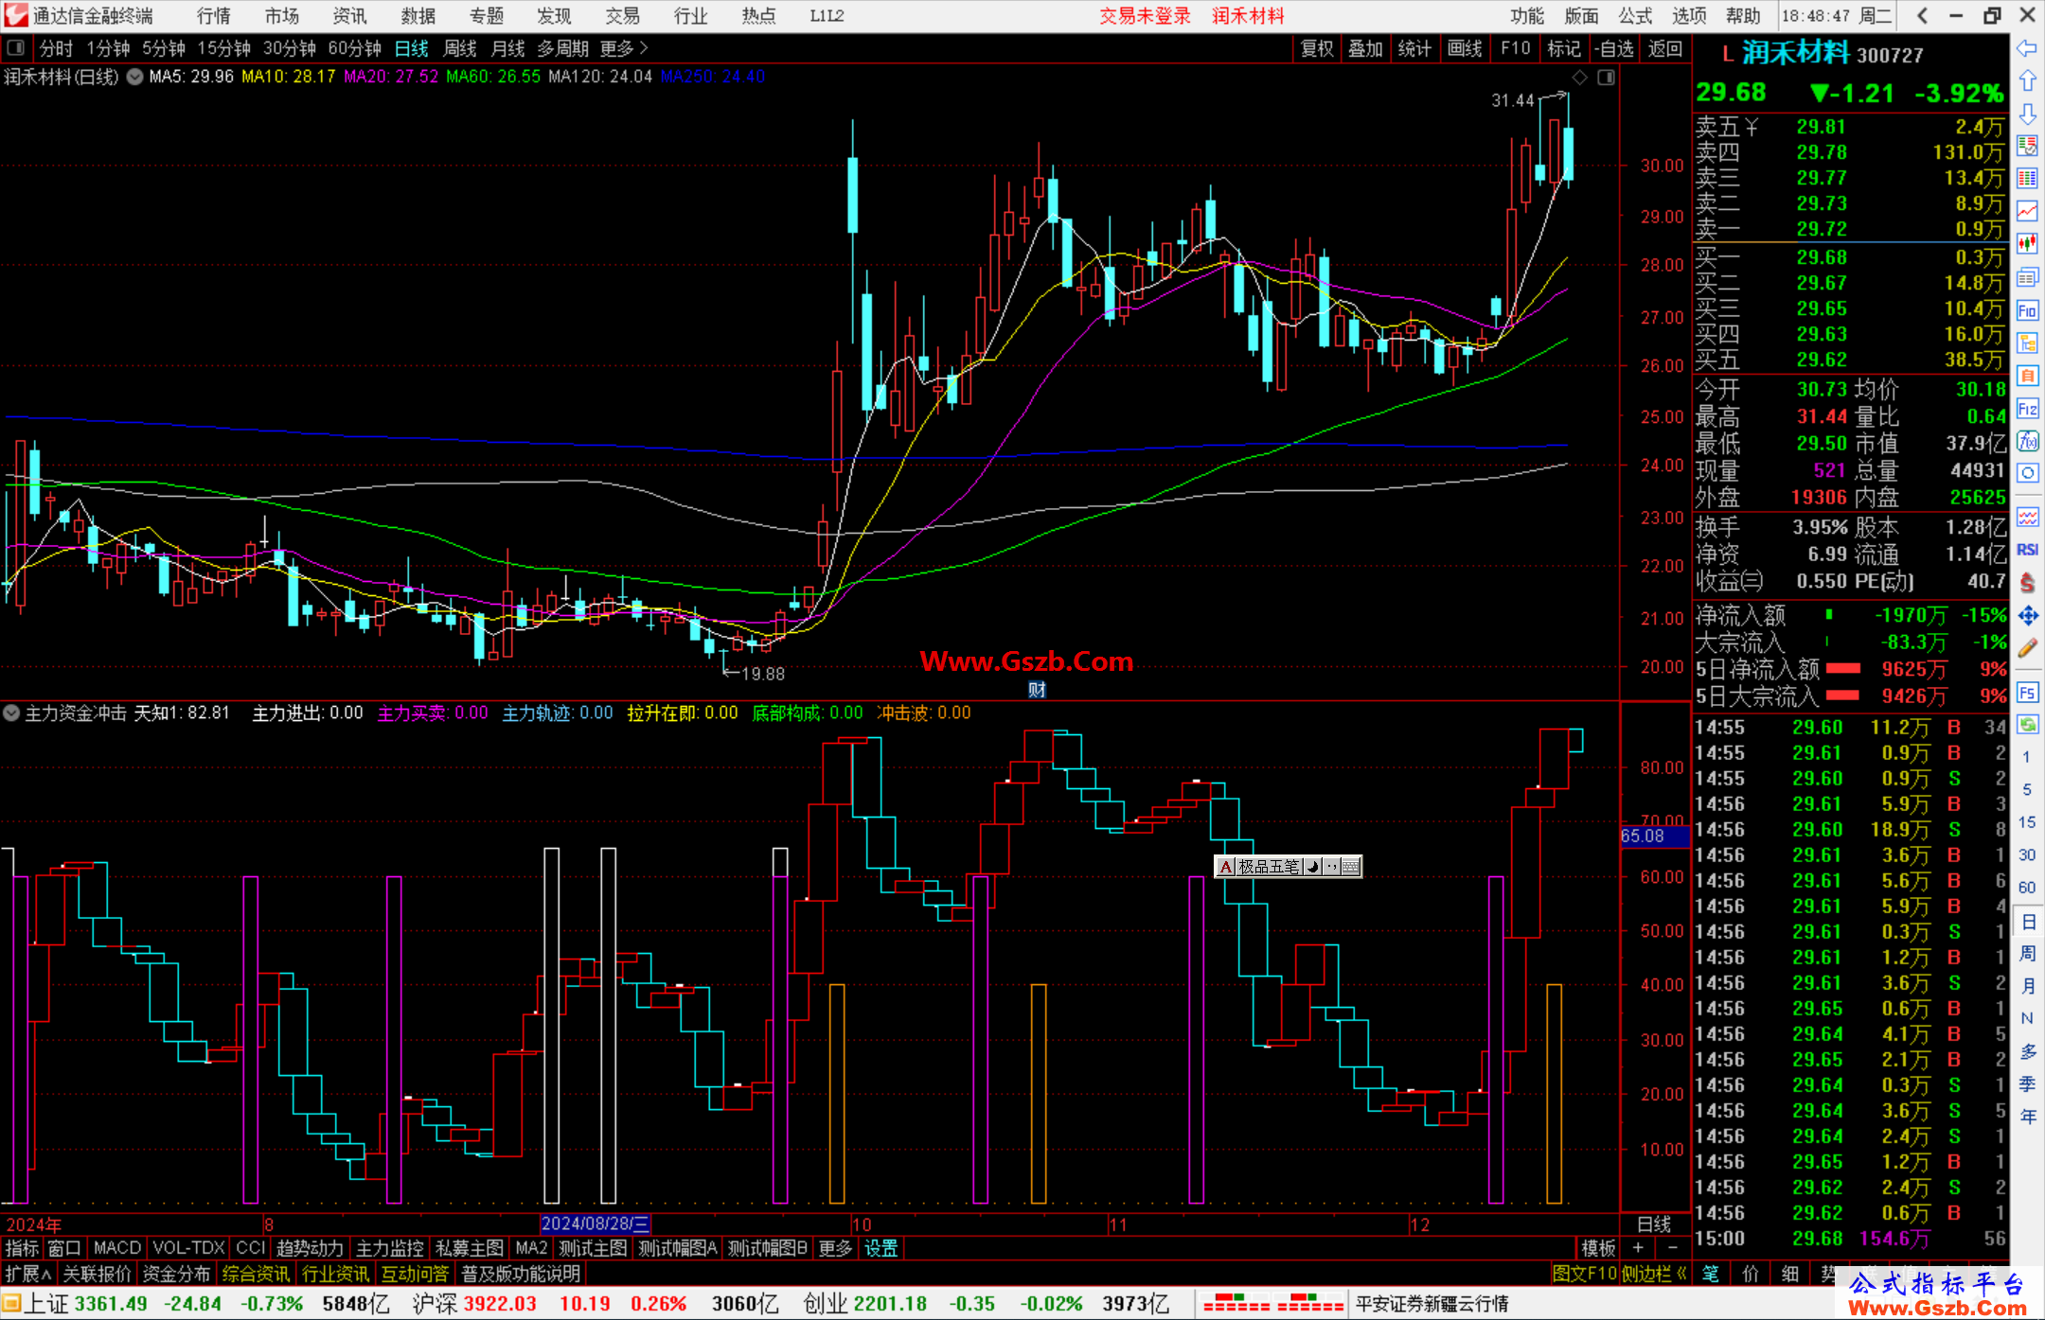Click the window layout icon before 分时

coord(16,47)
